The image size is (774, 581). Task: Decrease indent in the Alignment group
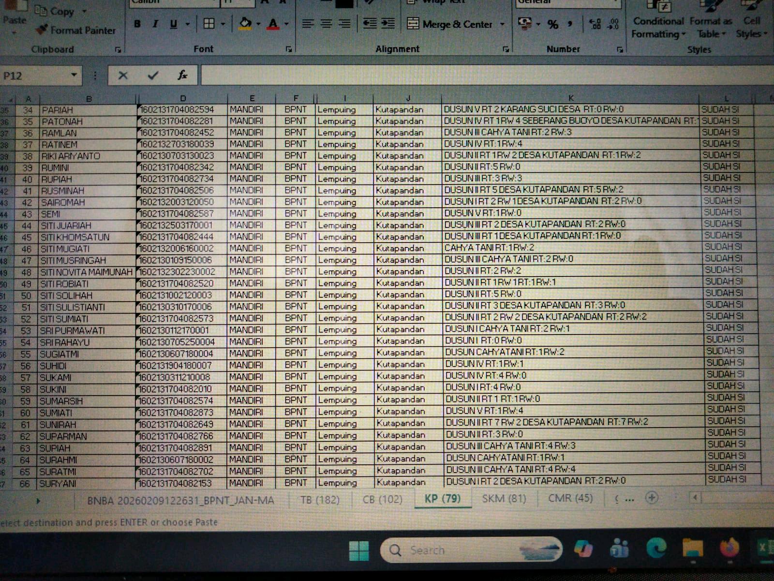[x=370, y=23]
